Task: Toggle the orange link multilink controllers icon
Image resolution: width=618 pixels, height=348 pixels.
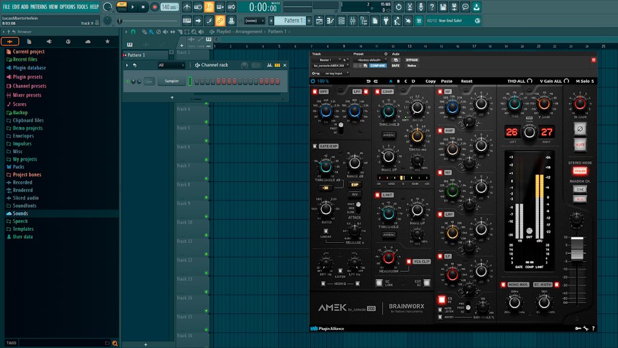Action: point(220,21)
